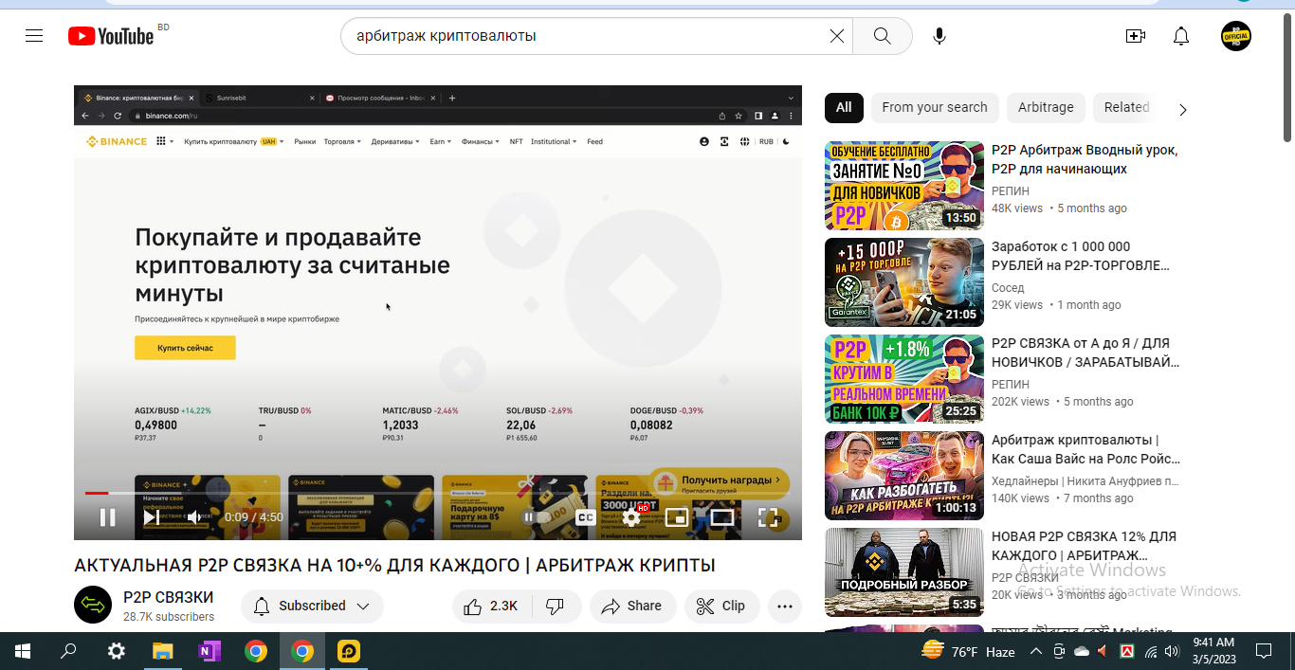The width and height of the screenshot is (1295, 670).
Task: Click the video title АКТУАЛЬНАЯ Р2Р СВЯЗКА
Action: [x=394, y=566]
